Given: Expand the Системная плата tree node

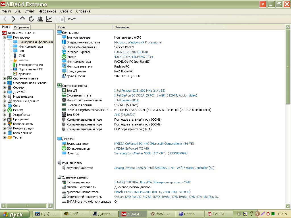Looking at the screenshot, I should (5, 79).
